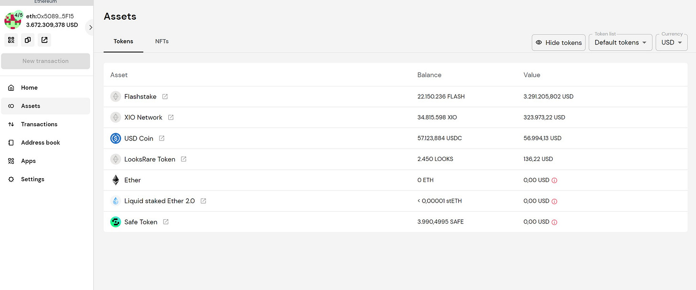Open Settings in sidebar
Image resolution: width=696 pixels, height=290 pixels.
tap(45, 179)
